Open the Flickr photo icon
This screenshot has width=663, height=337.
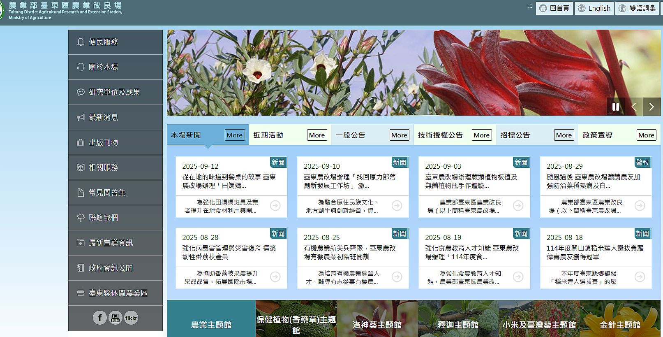tap(131, 318)
